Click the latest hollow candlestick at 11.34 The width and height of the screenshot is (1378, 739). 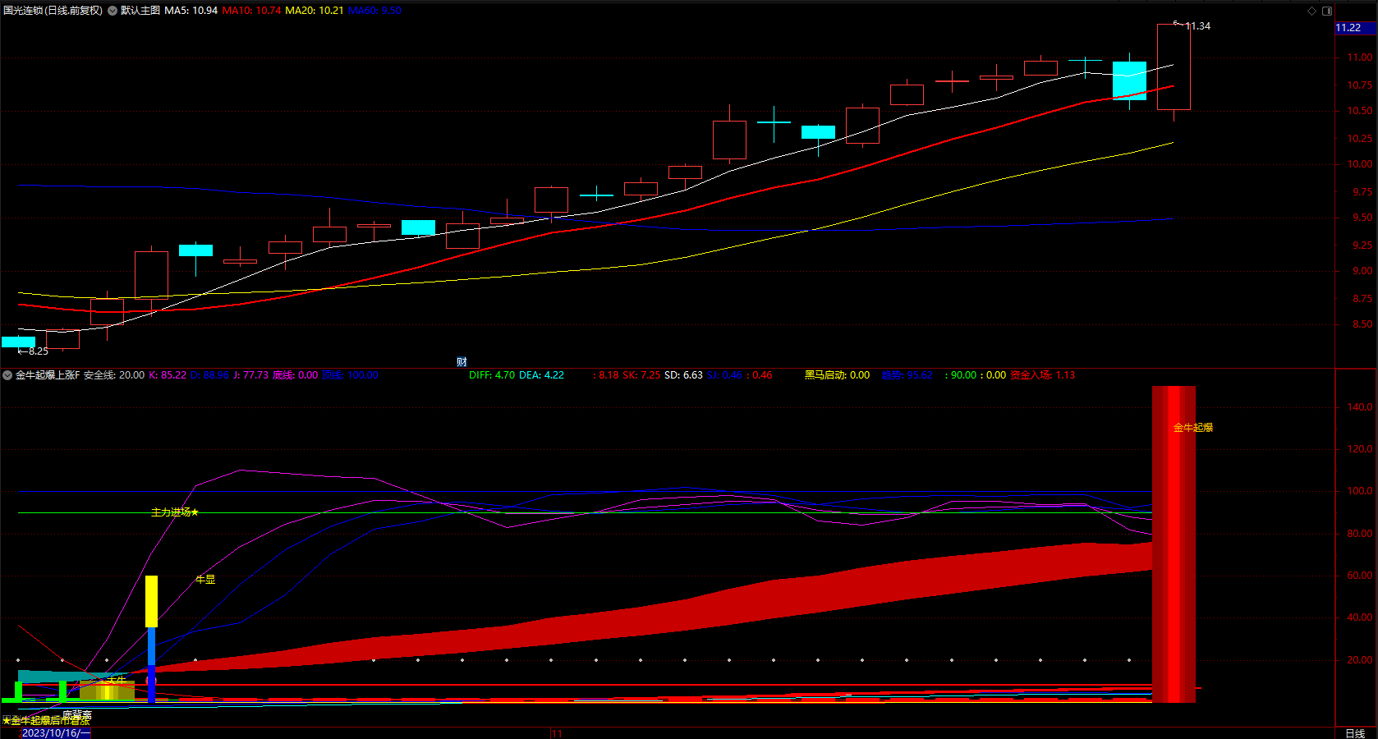coord(1174,67)
